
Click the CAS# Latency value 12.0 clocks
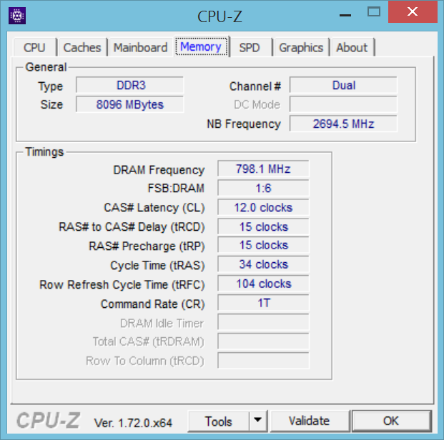coord(263,207)
